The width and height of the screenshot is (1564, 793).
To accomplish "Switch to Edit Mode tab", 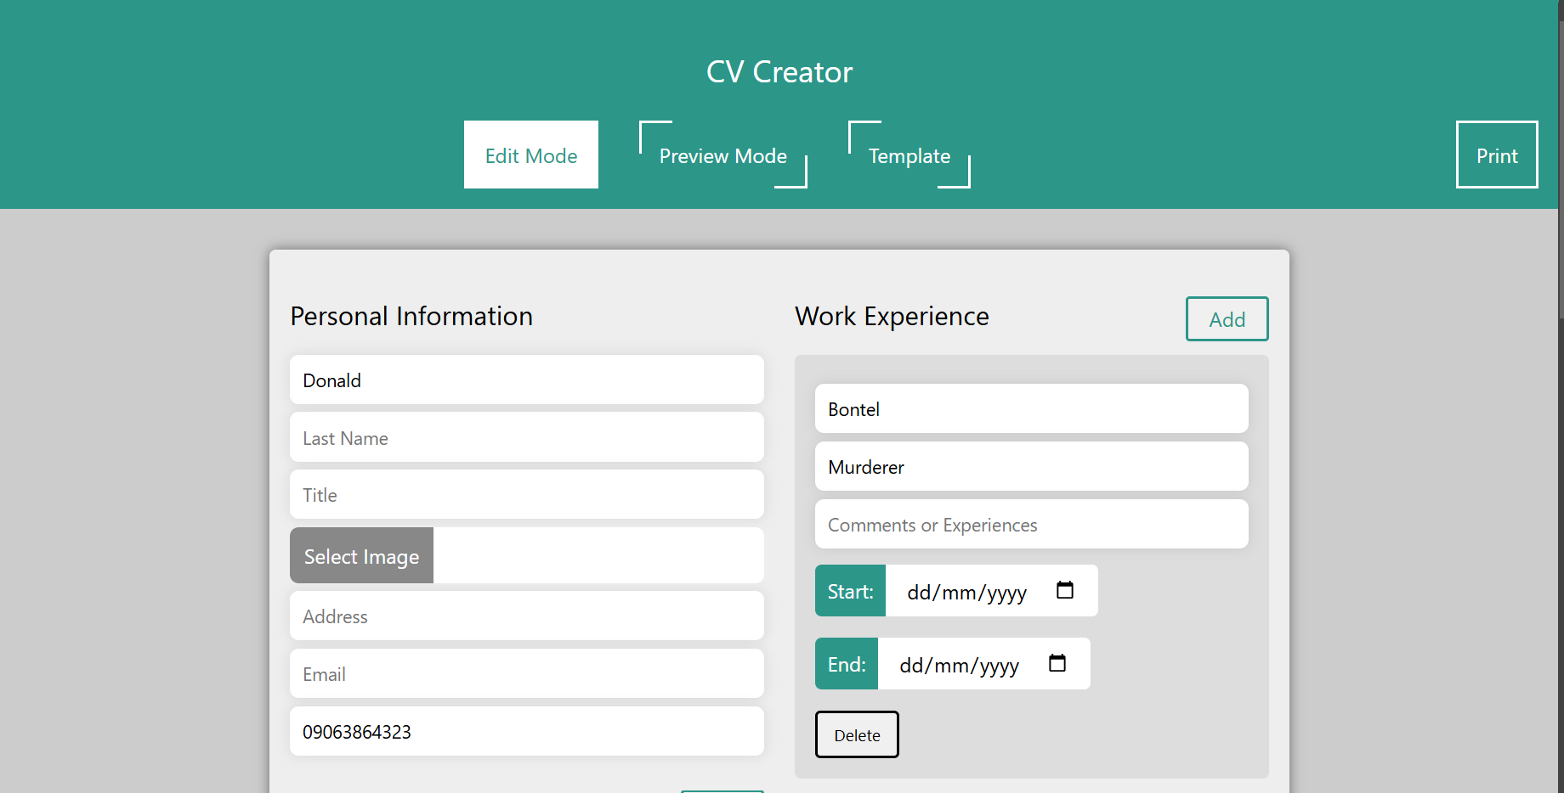I will (531, 155).
